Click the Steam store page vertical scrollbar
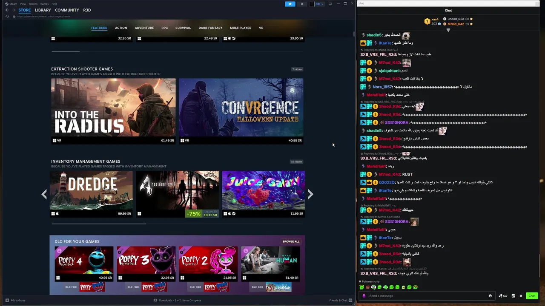 point(354,34)
